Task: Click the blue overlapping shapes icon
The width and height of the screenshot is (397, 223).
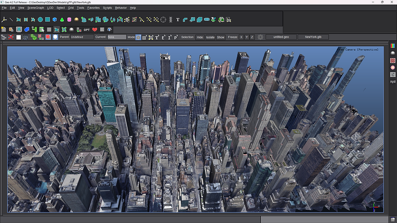Action: [27, 30]
